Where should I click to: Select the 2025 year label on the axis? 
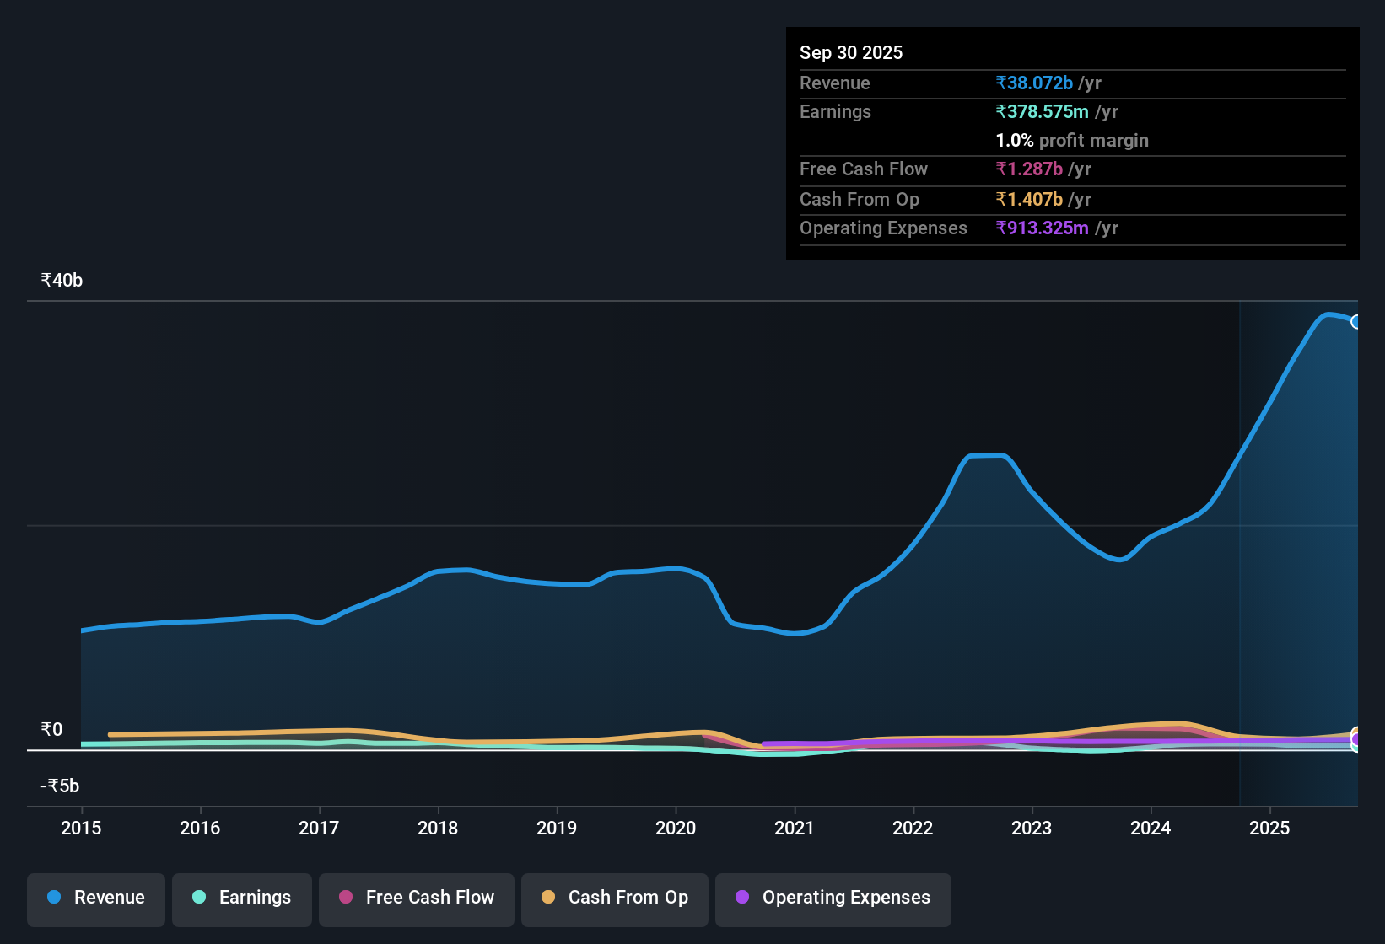1270,829
